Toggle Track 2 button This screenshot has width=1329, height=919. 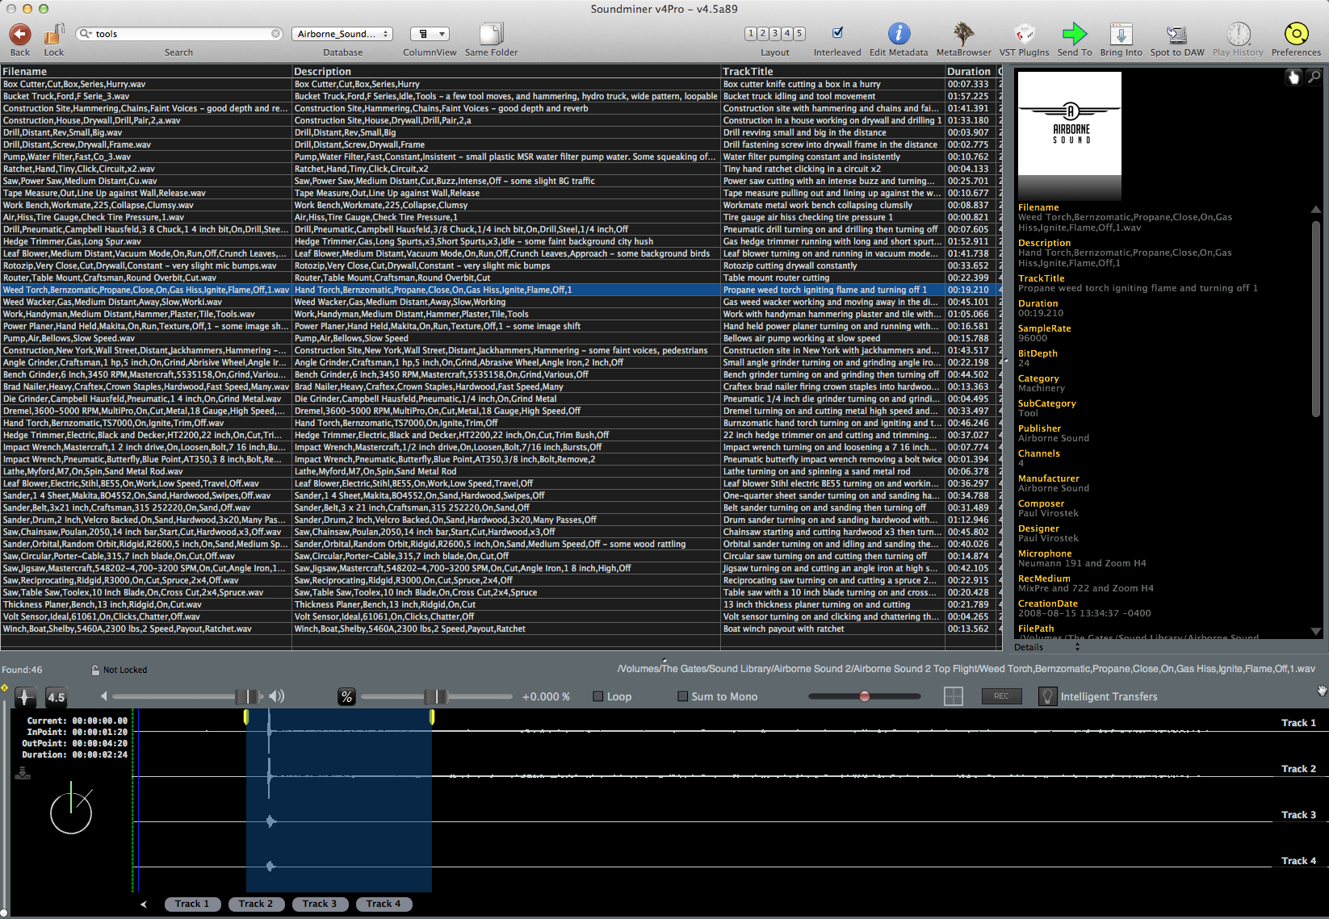256,904
